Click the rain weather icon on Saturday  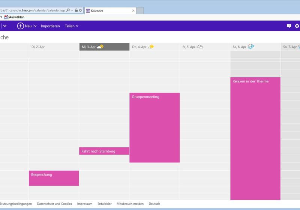[251, 47]
